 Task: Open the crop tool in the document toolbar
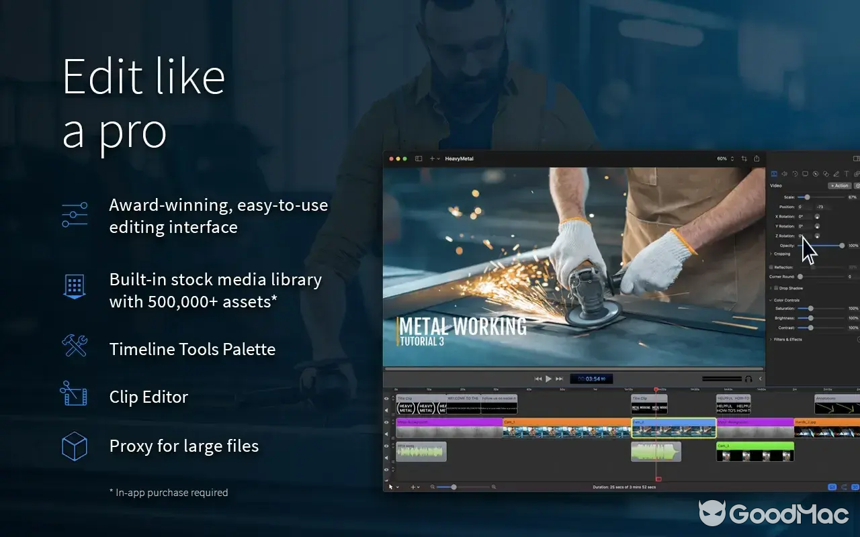[744, 158]
